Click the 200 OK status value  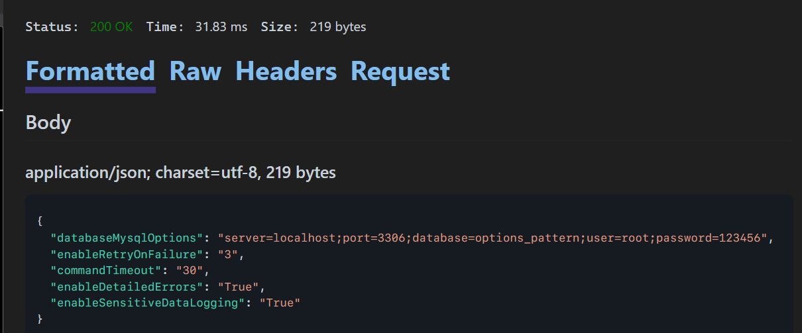[111, 27]
